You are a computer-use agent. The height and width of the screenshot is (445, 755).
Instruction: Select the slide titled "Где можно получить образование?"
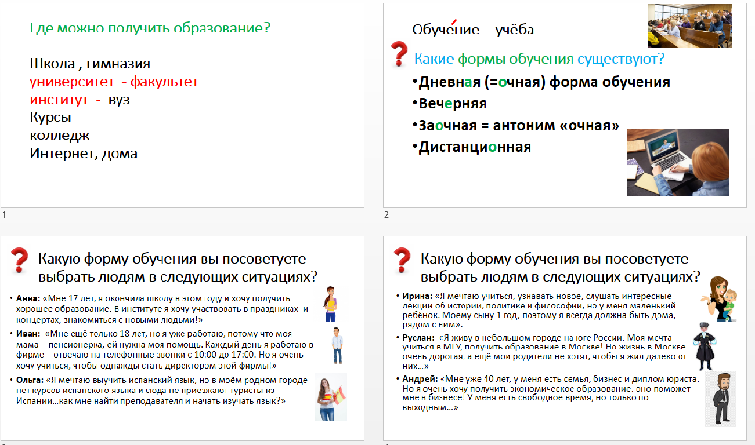(x=182, y=105)
